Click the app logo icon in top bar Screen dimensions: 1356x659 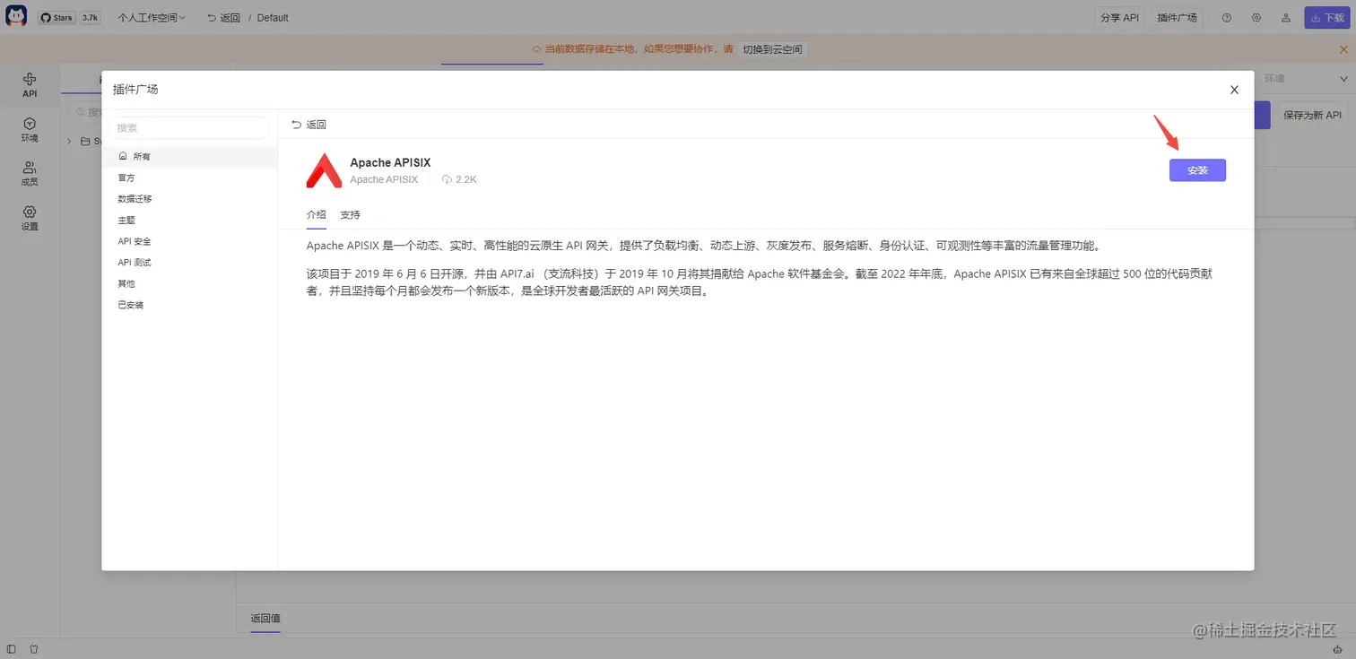[16, 17]
